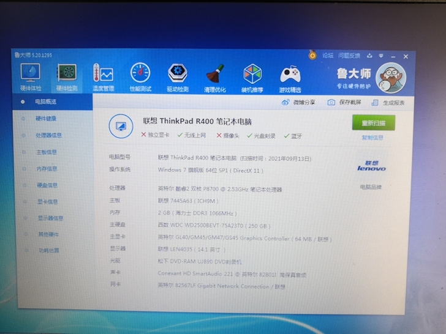Click the WDC WD2500BEVT hard disk value
The height and width of the screenshot is (334, 446).
(x=214, y=226)
